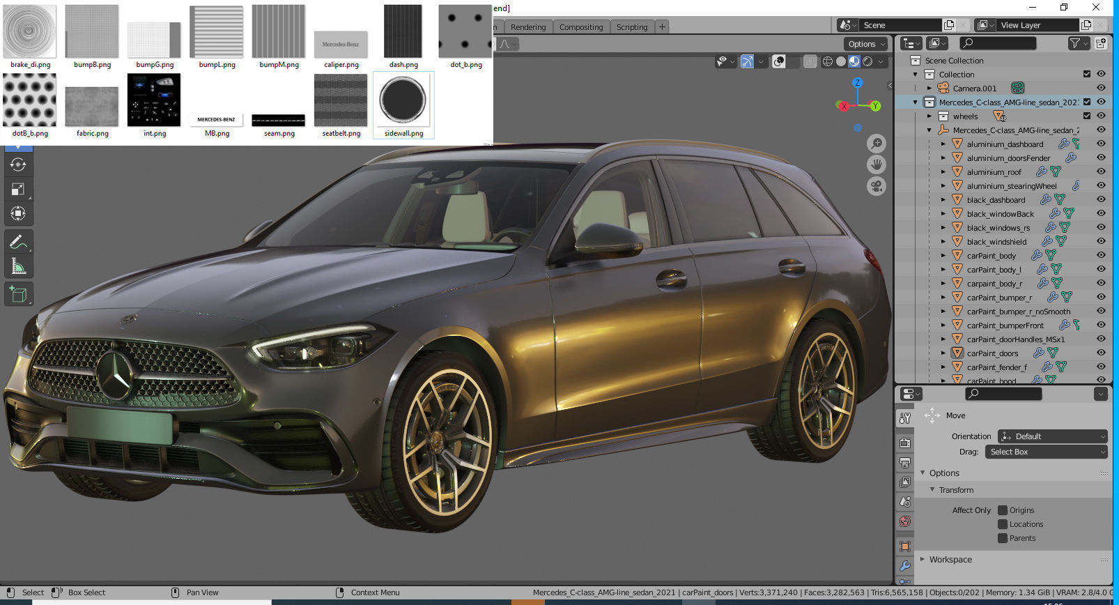This screenshot has height=605, width=1119.
Task: Enable the Locations checkbox
Action: (x=1003, y=524)
